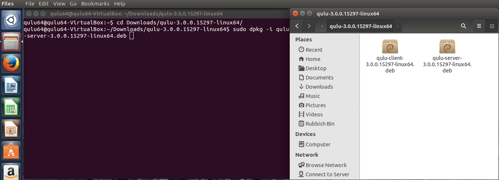
Task: Switch Files to list view
Action: click(479, 26)
